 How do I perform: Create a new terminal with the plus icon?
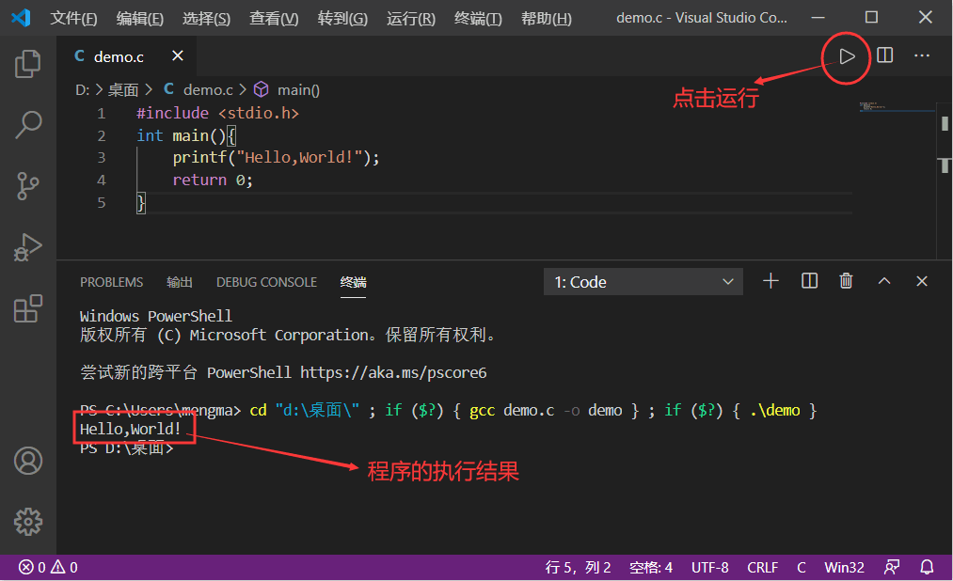(x=770, y=280)
